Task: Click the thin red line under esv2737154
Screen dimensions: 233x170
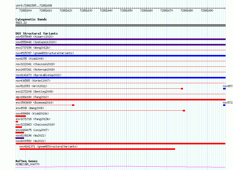Action: click(x=120, y=50)
